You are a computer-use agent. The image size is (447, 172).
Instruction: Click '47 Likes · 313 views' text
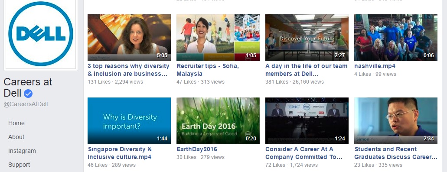pos(200,82)
